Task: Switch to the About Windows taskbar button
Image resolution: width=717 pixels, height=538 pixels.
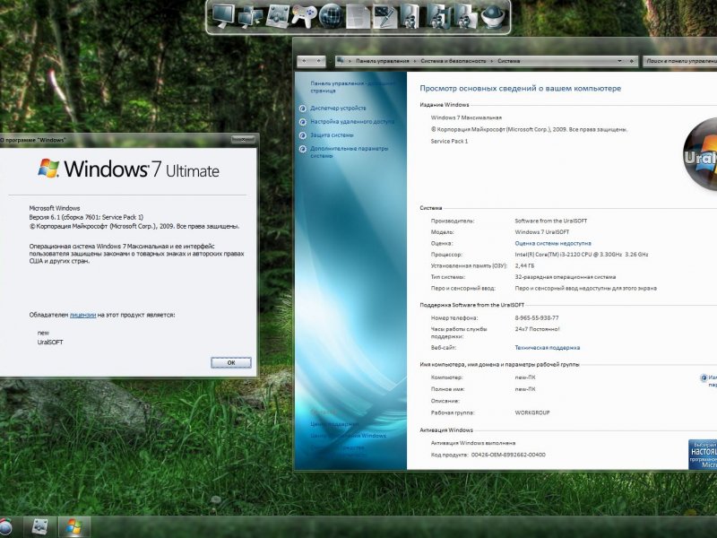Action: click(74, 527)
